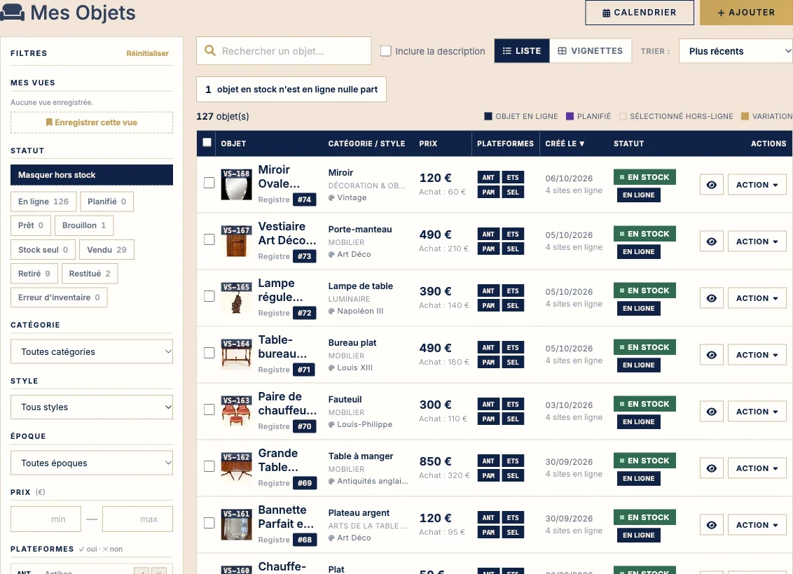The image size is (793, 574).
Task: Open the VS-168 mirror thumbnail
Action: (x=236, y=184)
